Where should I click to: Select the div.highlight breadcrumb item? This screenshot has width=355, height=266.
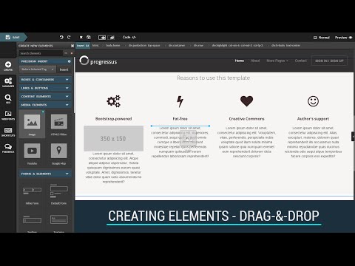point(237,46)
